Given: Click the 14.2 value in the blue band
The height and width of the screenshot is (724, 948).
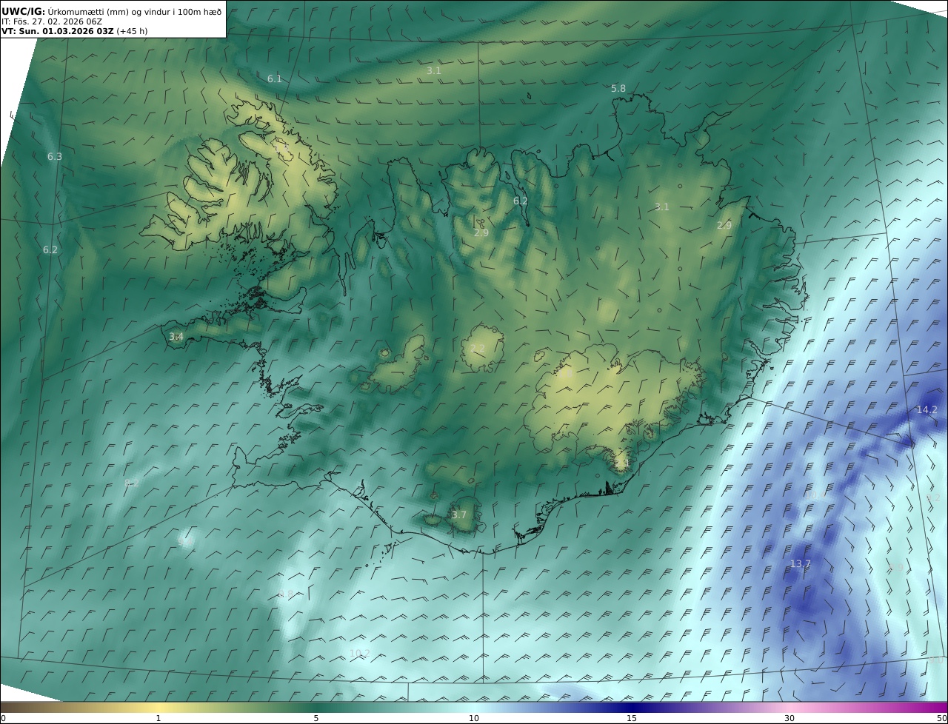Looking at the screenshot, I should (927, 410).
